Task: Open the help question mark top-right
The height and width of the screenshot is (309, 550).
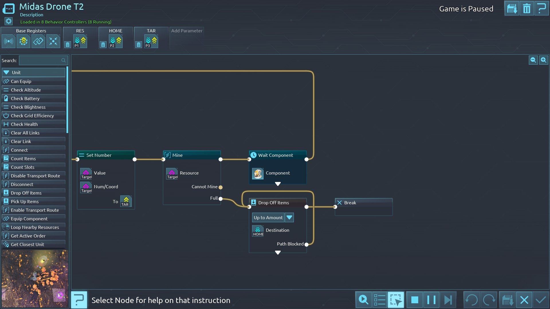Action: click(541, 9)
